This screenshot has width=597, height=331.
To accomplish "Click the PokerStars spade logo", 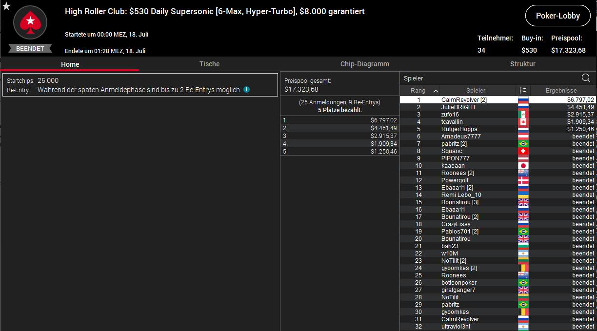I will pyautogui.click(x=30, y=22).
